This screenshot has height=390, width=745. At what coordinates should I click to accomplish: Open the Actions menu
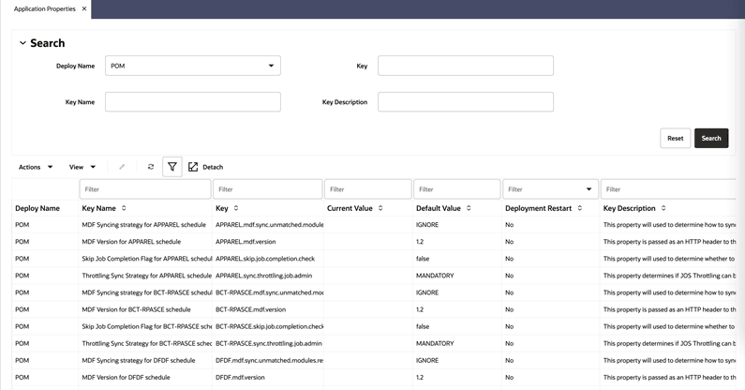point(36,167)
